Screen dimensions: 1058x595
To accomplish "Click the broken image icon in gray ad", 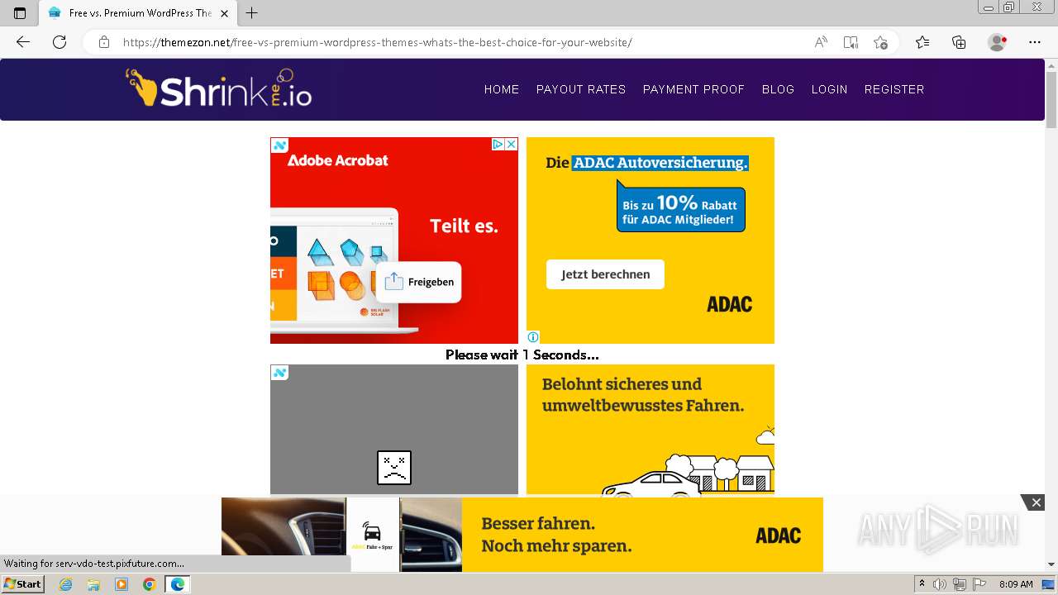I will click(394, 468).
